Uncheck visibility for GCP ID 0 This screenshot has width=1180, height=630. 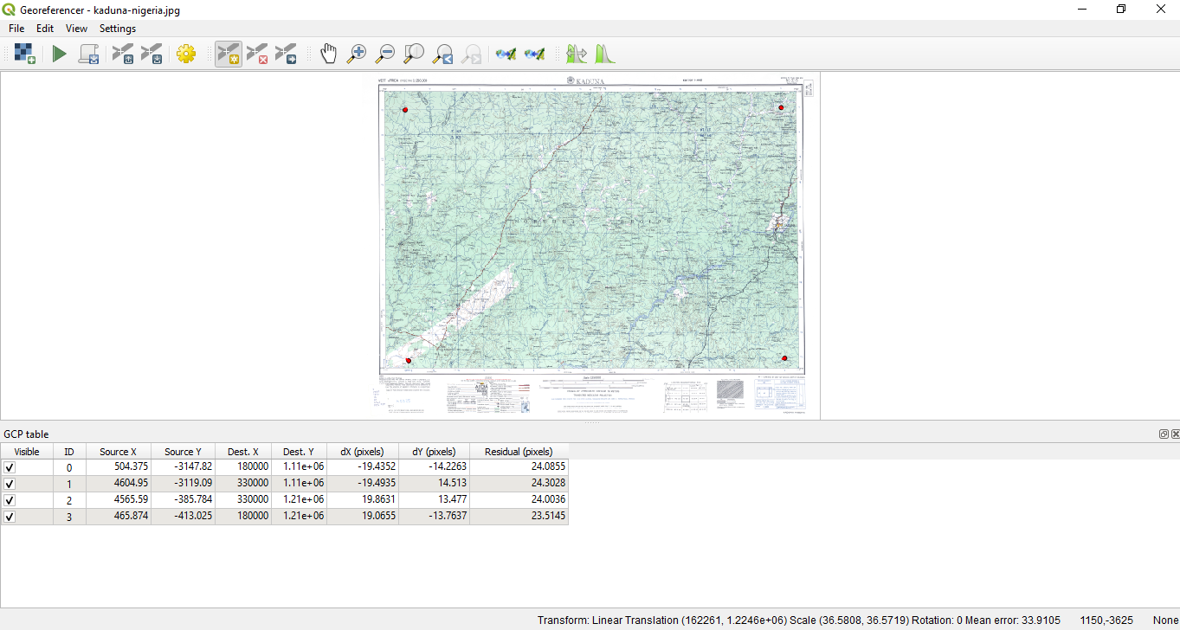pos(10,467)
